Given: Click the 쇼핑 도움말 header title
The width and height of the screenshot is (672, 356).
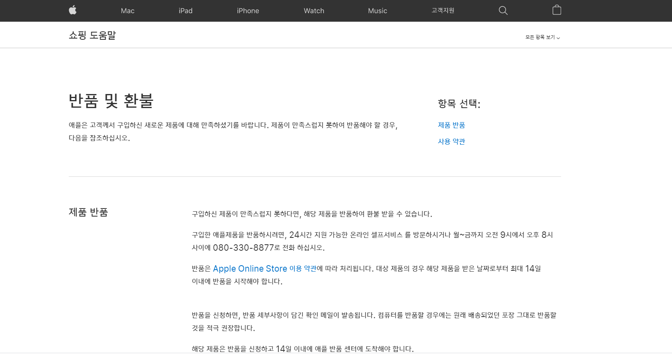Looking at the screenshot, I should coord(92,35).
